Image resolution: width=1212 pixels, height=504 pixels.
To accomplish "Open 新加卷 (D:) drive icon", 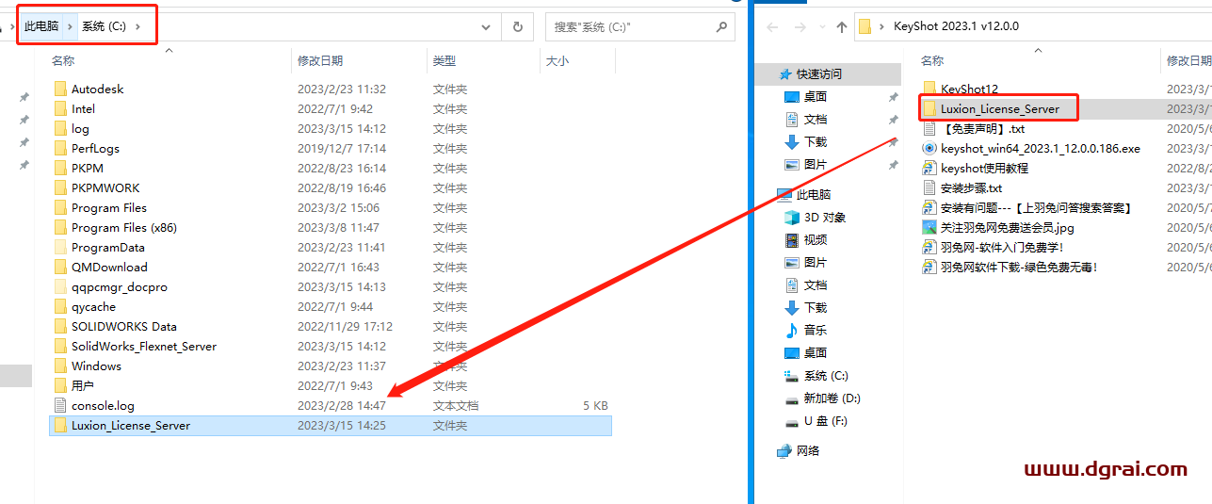I will click(791, 398).
